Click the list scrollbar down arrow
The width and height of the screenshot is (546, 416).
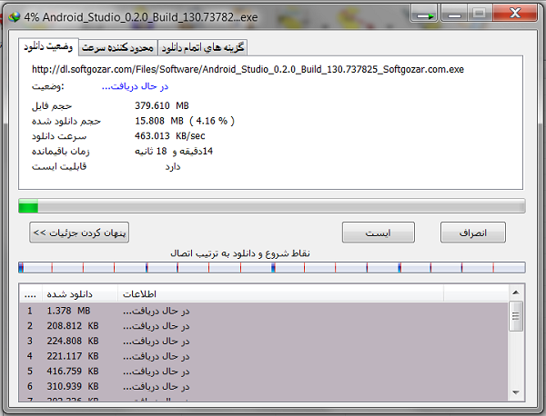click(516, 392)
